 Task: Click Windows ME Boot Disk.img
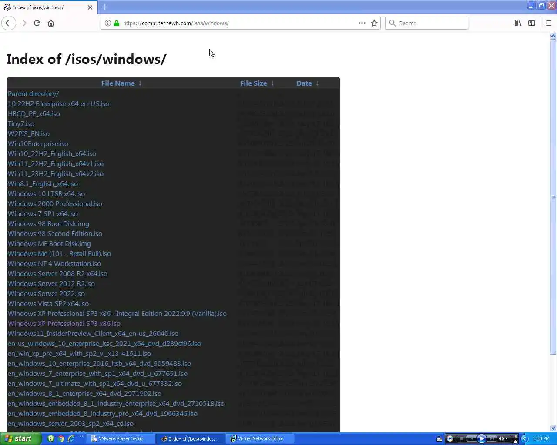point(49,243)
